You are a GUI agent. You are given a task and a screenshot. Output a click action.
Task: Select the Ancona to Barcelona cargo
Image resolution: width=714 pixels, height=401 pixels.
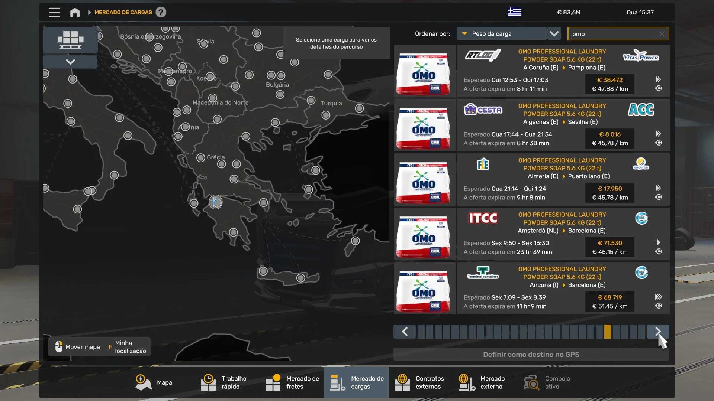pyautogui.click(x=563, y=288)
